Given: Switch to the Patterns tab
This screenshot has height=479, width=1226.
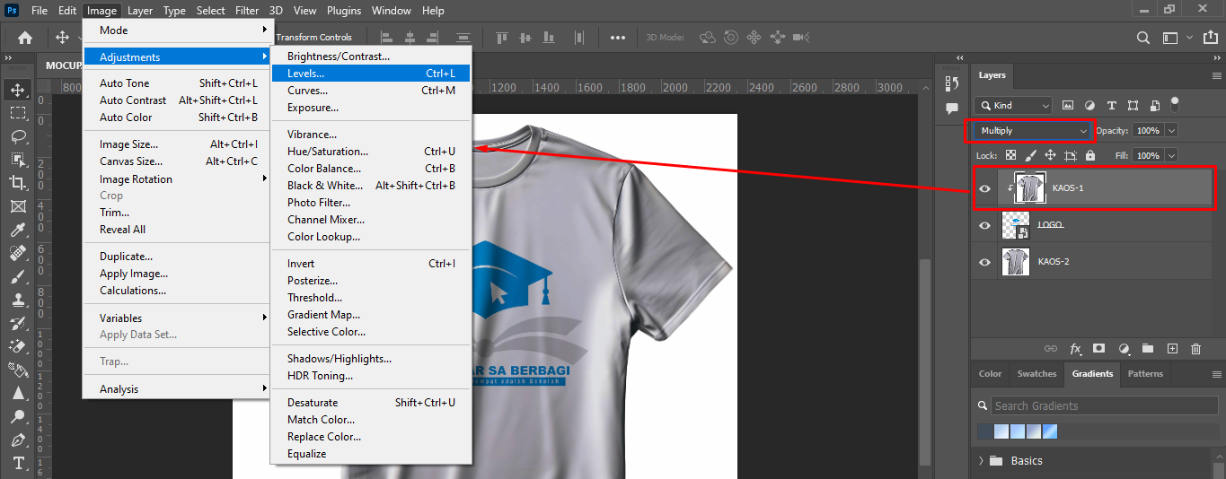Looking at the screenshot, I should pos(1145,374).
